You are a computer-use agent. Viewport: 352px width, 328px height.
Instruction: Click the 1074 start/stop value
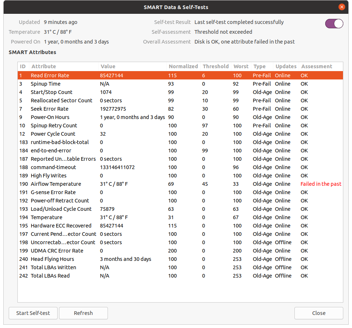pyautogui.click(x=106, y=92)
